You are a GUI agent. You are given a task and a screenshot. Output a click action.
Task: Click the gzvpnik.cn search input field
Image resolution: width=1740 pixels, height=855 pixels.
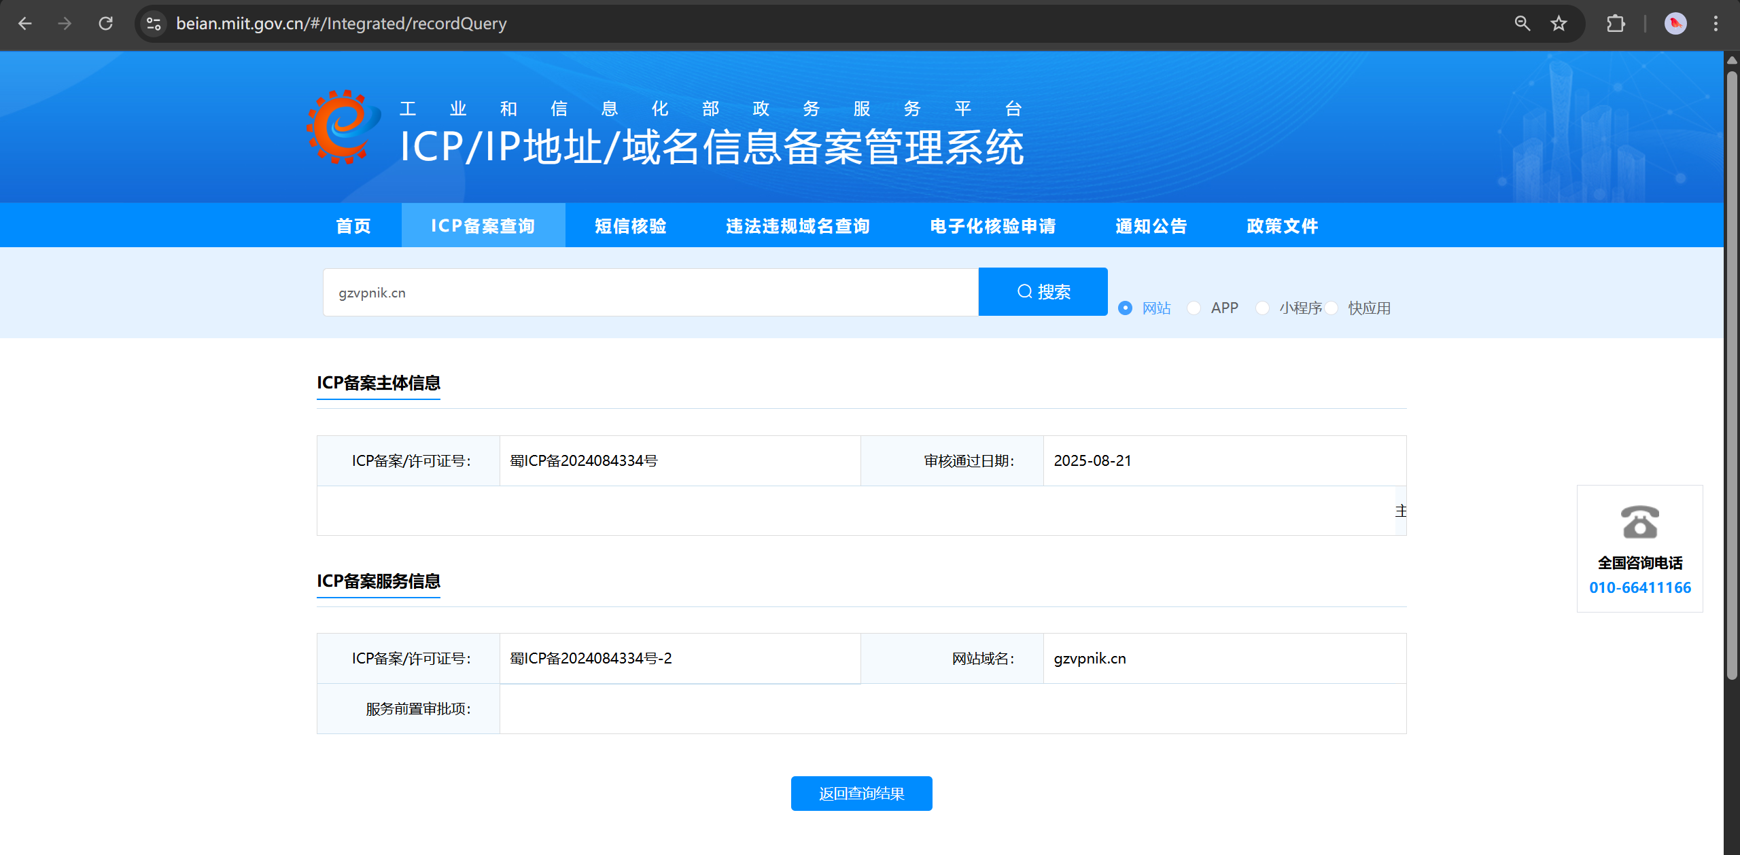point(650,293)
